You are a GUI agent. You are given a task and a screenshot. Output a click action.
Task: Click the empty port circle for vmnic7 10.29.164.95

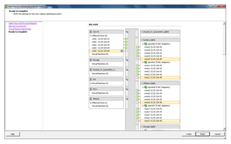(x=137, y=121)
